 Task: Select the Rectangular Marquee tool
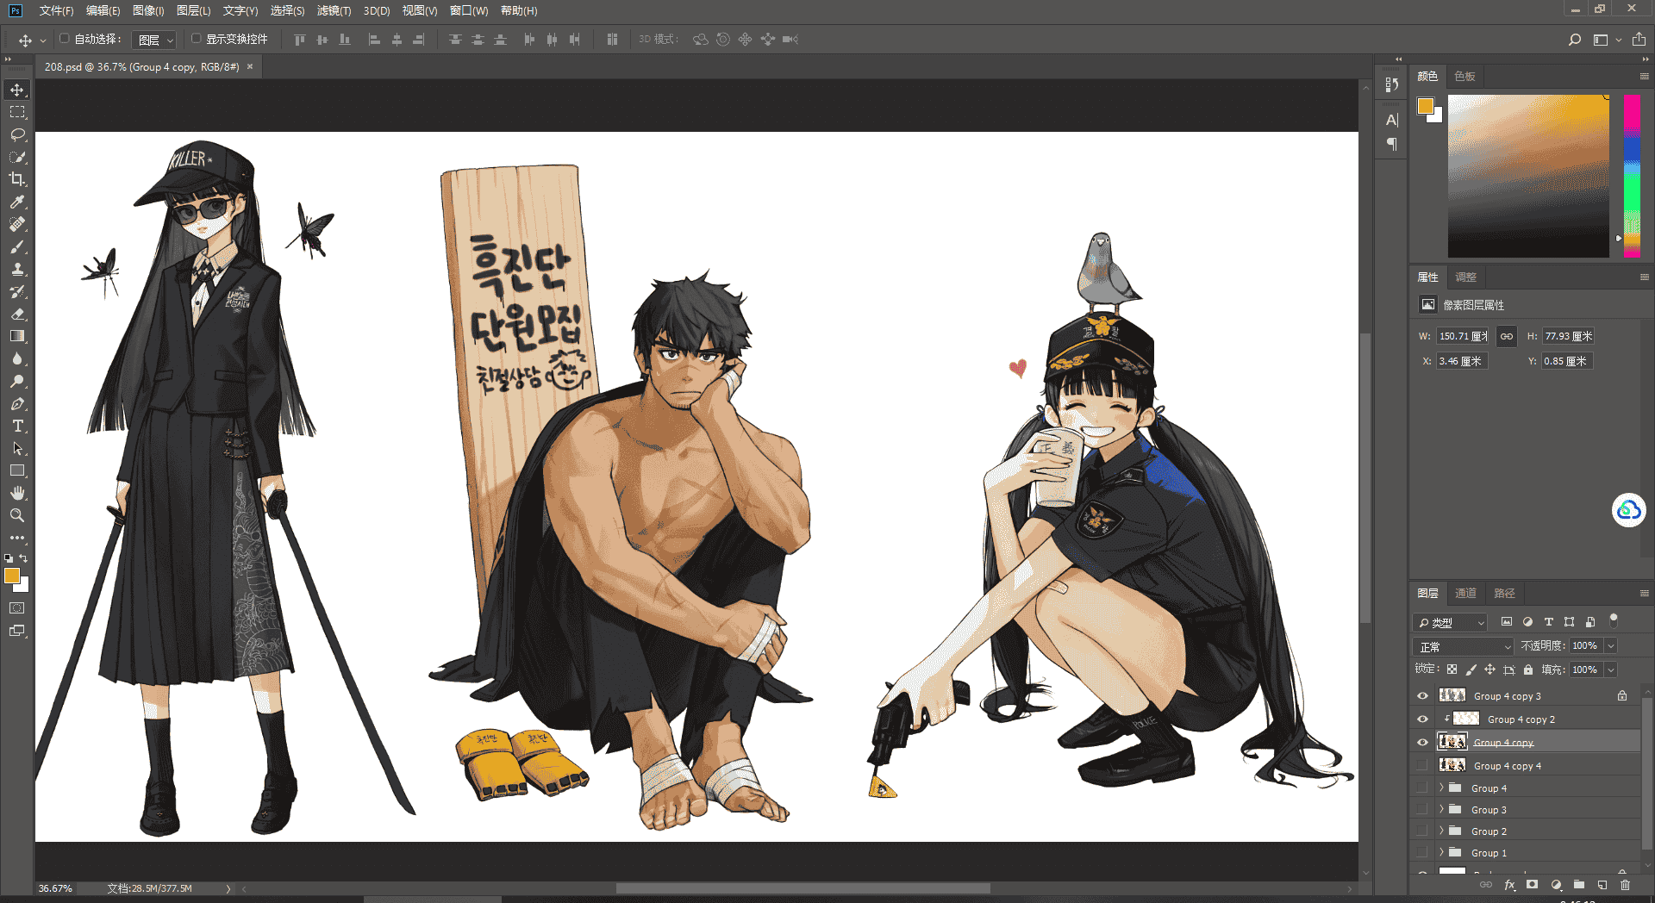[17, 112]
